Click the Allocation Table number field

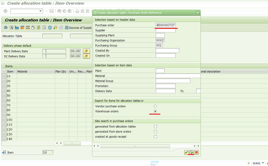tap(52, 36)
